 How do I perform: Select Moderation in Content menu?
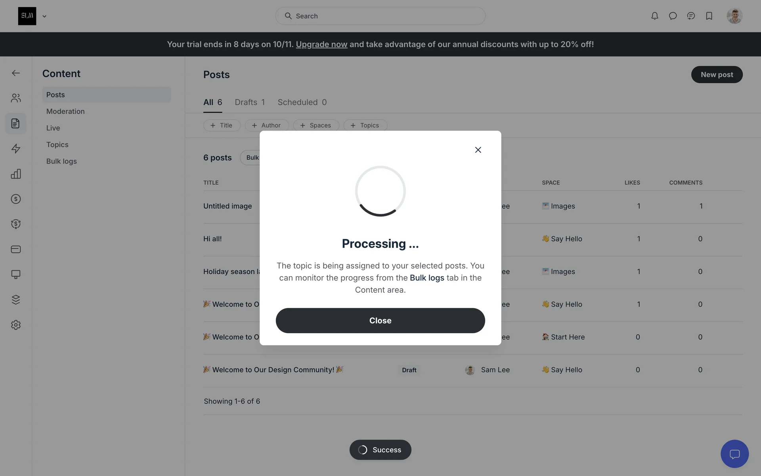pyautogui.click(x=65, y=111)
